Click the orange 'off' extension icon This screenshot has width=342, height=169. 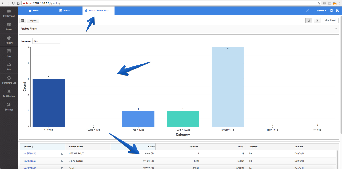coord(334,3)
